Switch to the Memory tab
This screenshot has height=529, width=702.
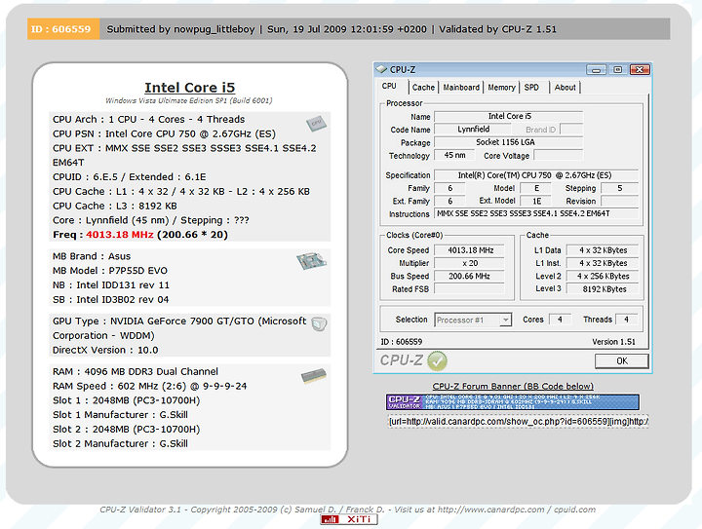[x=501, y=88]
